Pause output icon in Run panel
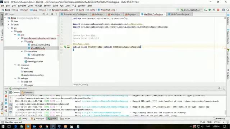This screenshot has width=230, height=129. [x=6, y=100]
